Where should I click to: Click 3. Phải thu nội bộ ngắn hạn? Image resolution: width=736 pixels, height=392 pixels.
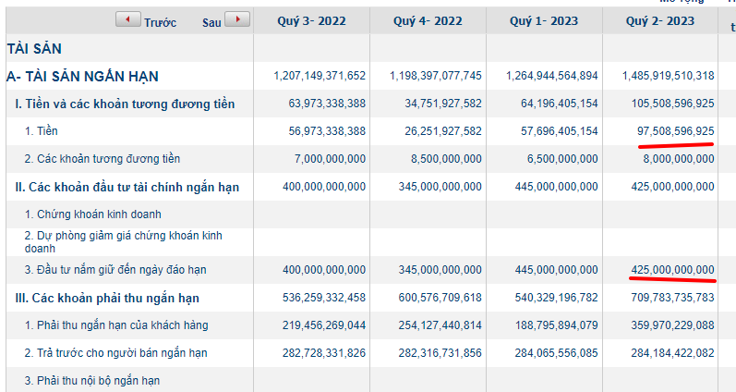(x=92, y=381)
